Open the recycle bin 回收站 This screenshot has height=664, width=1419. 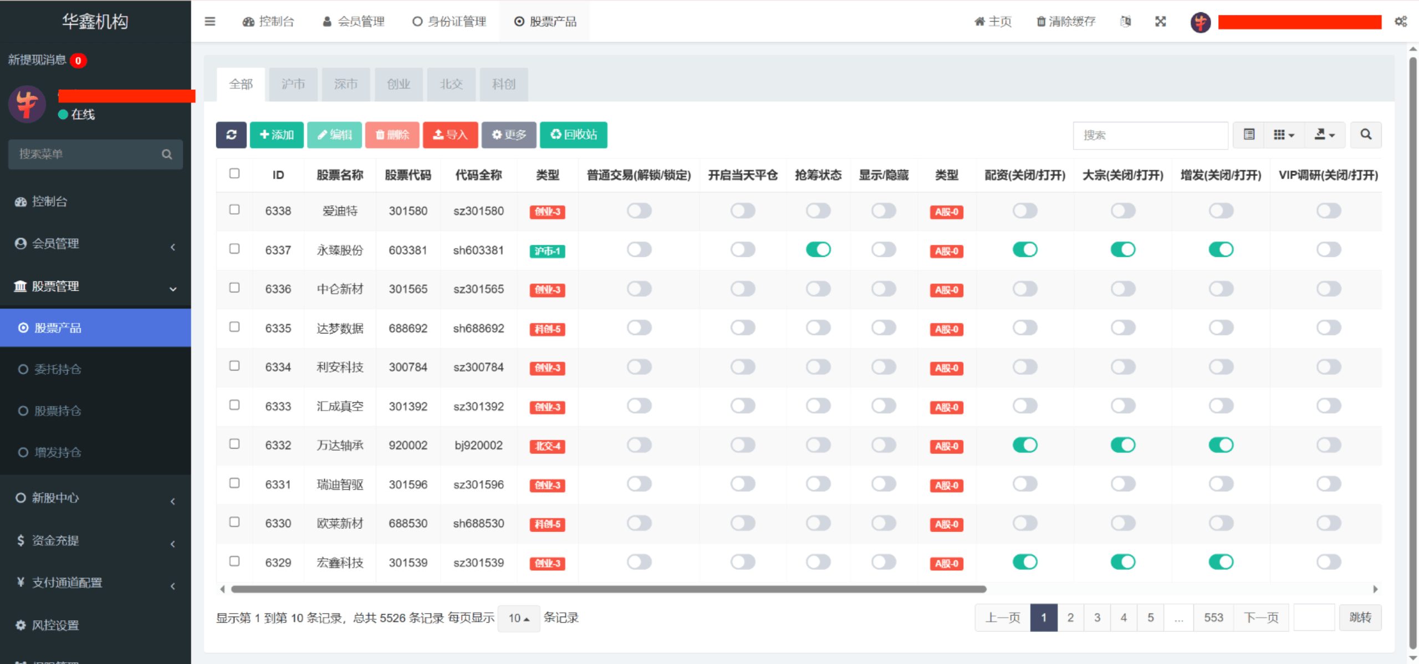pyautogui.click(x=573, y=135)
